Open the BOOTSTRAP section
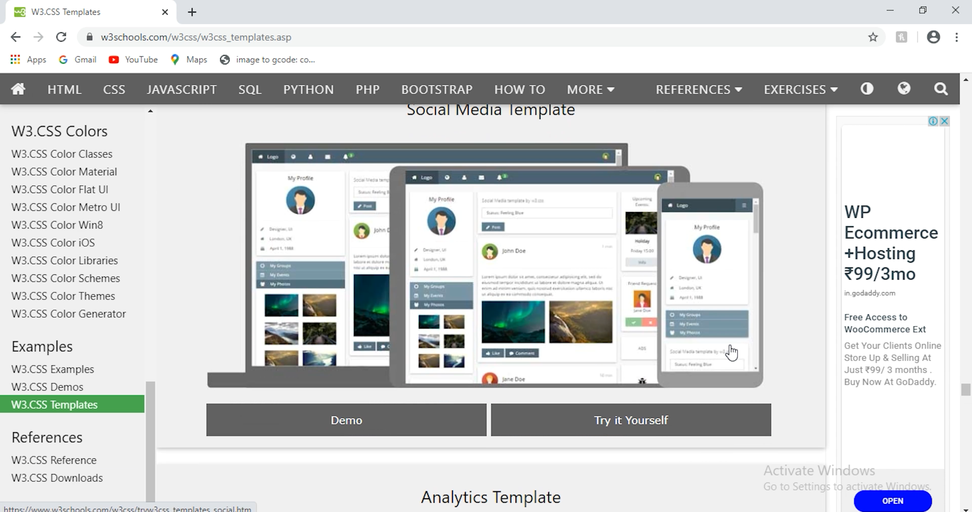The image size is (972, 512). (x=437, y=89)
